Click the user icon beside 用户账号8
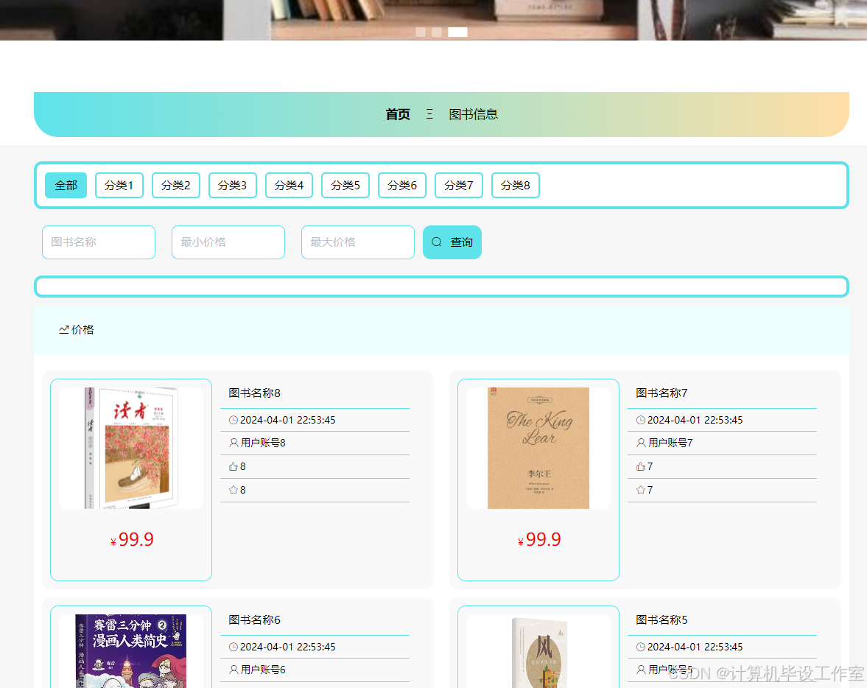The width and height of the screenshot is (867, 688). [x=234, y=443]
